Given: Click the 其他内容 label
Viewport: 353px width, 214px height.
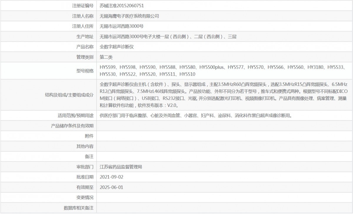Looking at the screenshot, I should 85,146.
